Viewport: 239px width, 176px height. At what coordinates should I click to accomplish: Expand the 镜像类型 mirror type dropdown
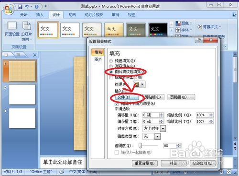[x=157, y=136]
